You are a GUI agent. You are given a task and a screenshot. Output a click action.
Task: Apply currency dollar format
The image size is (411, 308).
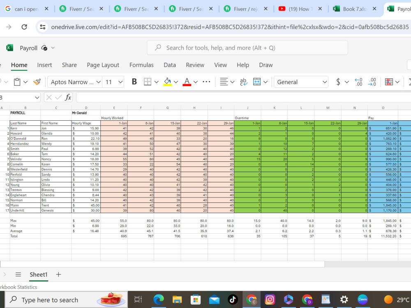click(x=338, y=82)
